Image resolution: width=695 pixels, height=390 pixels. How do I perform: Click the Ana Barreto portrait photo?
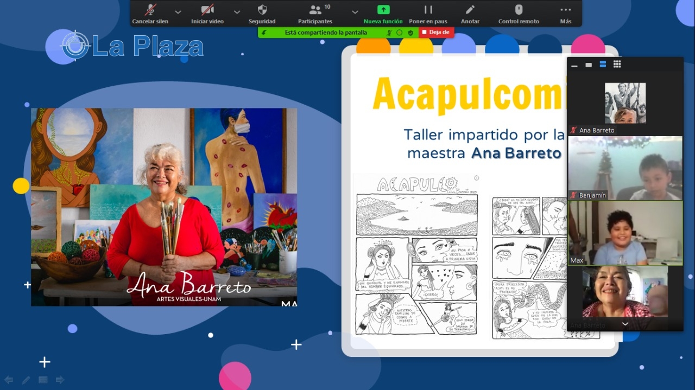pos(164,207)
